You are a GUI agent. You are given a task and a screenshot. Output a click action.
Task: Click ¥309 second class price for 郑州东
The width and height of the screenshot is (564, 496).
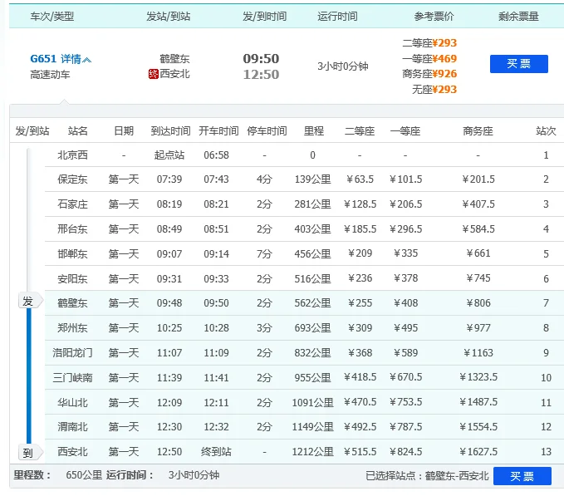(360, 328)
